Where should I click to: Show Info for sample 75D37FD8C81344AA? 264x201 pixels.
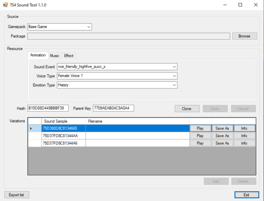tap(245, 136)
